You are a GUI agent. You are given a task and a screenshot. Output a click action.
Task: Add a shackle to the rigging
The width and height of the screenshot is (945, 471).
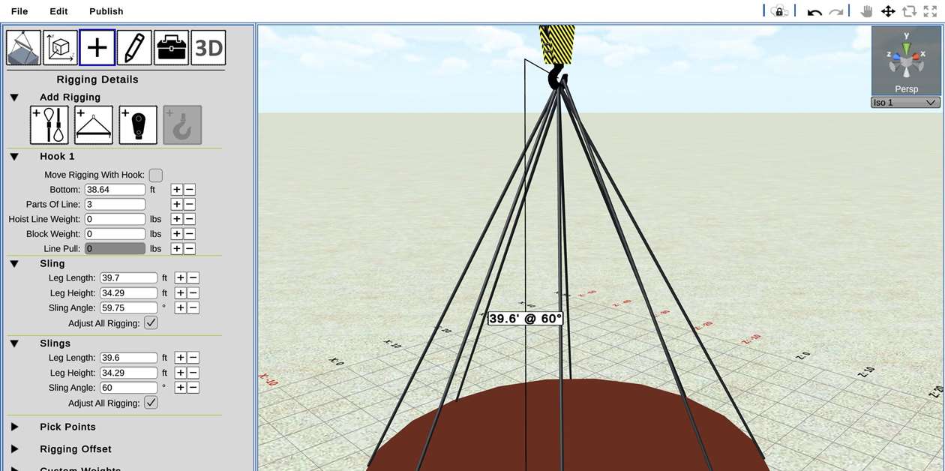tap(137, 124)
